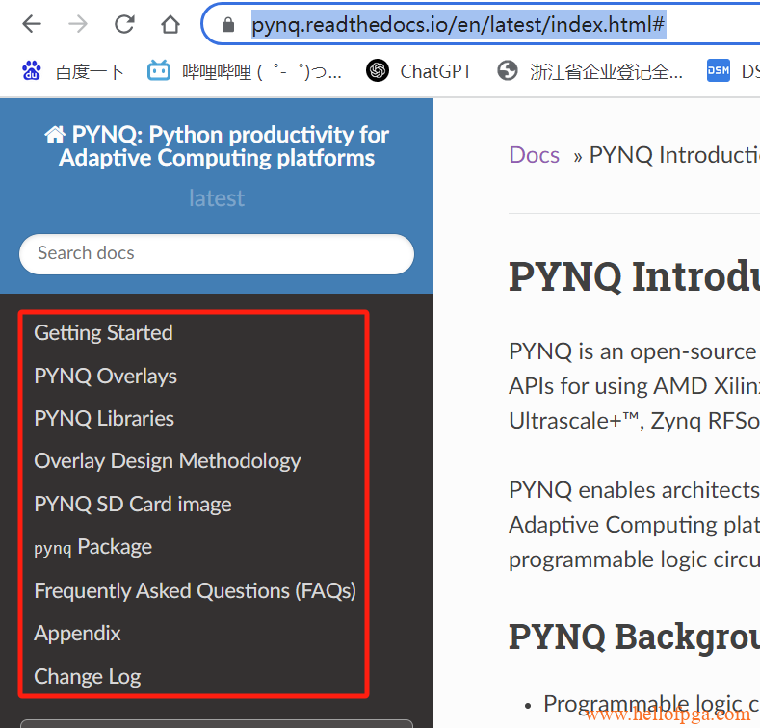Reload the page with refresh icon
The width and height of the screenshot is (760, 728).
coord(124,24)
